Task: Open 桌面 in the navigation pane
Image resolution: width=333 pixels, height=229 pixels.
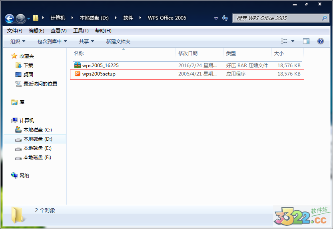Action: click(x=28, y=74)
